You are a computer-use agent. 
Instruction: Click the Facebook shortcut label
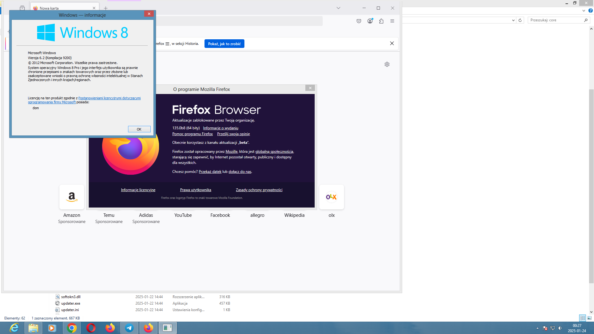(220, 215)
